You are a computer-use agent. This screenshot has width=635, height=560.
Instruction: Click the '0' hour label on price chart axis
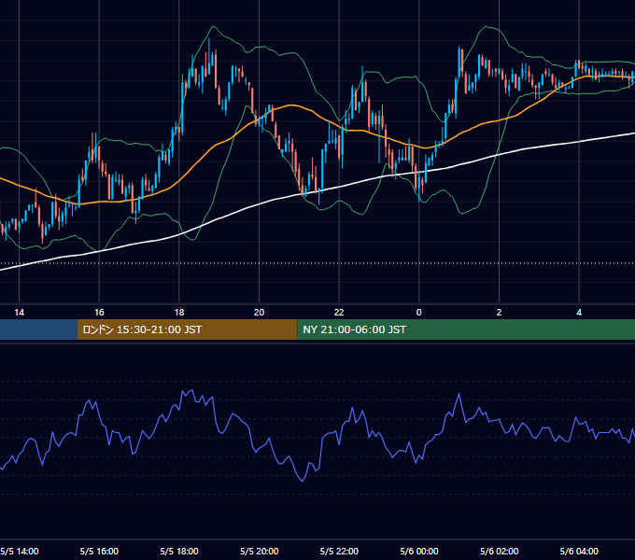tap(419, 313)
